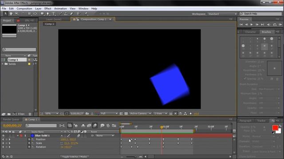The height and width of the screenshot is (159, 284).
Task: Select the Pan Behind anchor tool
Action: point(35,14)
